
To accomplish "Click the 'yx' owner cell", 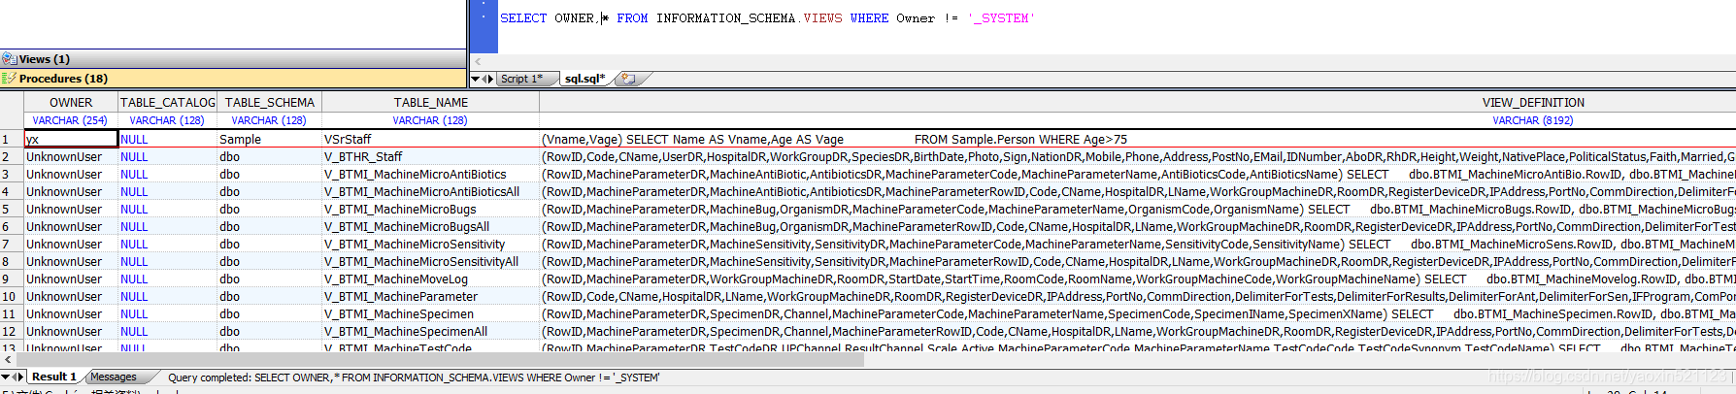I will point(71,139).
